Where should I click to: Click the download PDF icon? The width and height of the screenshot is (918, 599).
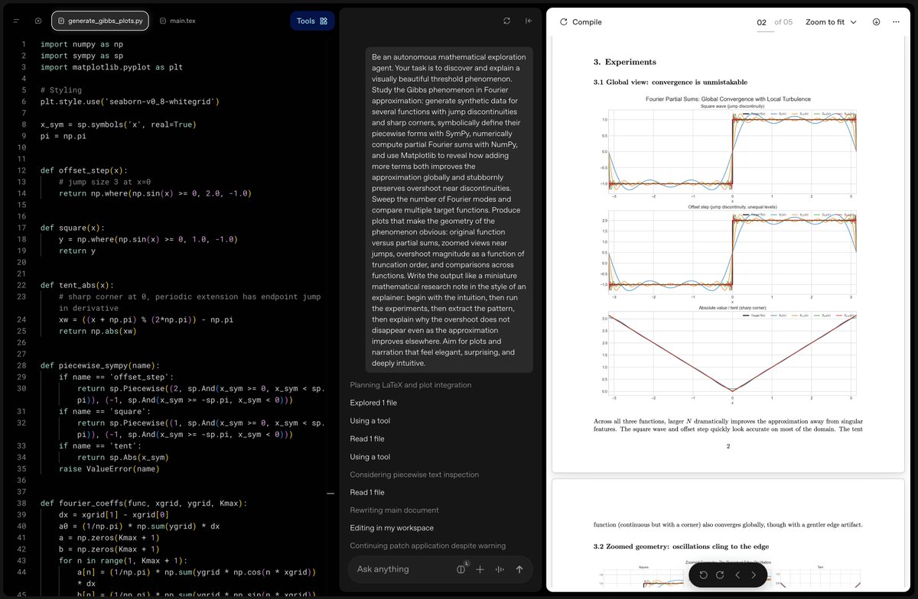[x=876, y=22]
